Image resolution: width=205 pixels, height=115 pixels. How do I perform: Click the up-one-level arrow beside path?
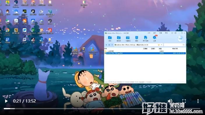coord(106,45)
